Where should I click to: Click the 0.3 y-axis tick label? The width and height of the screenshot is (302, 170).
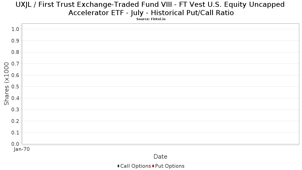(x=15, y=110)
